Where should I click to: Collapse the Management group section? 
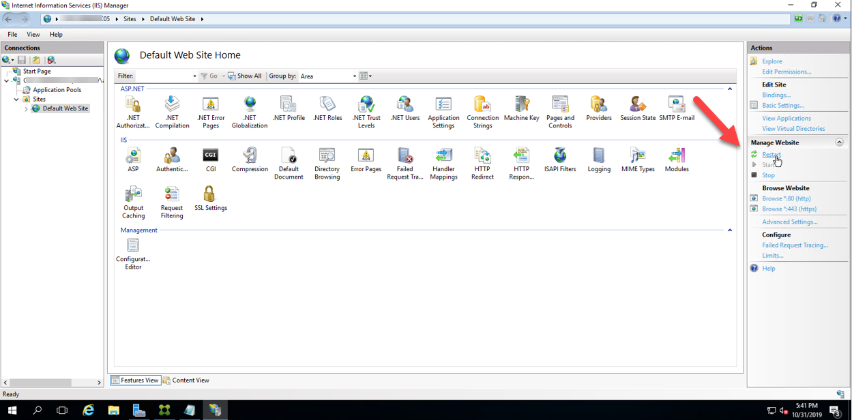[x=730, y=230]
